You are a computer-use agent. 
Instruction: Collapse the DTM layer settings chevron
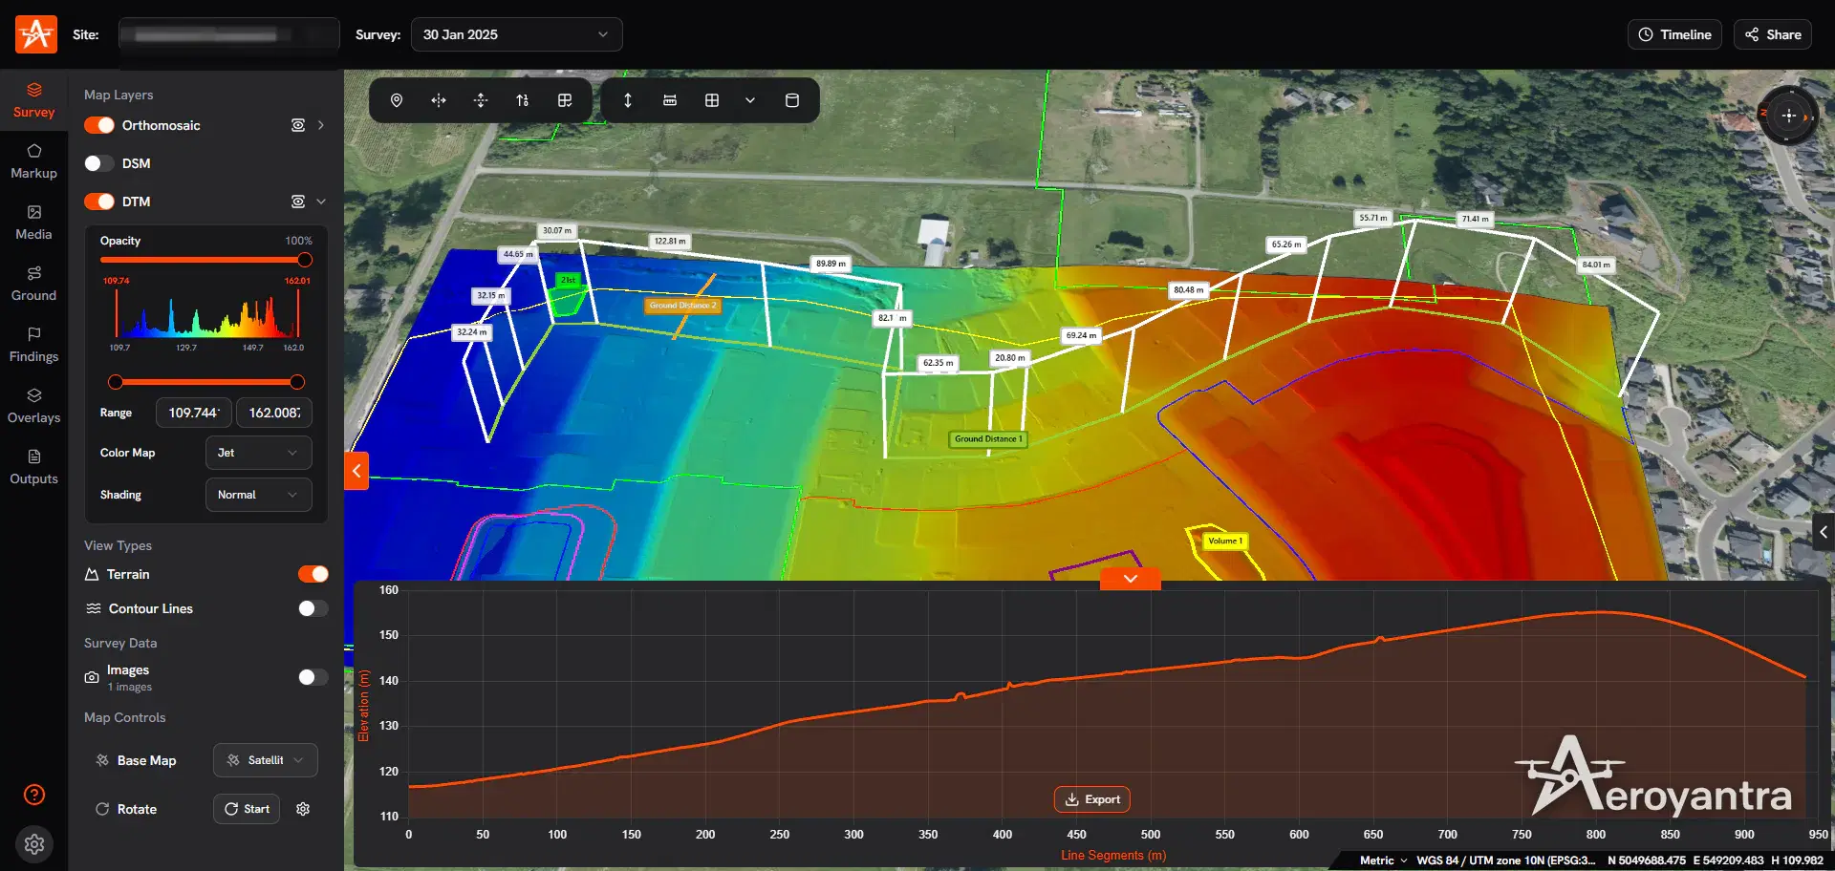pyautogui.click(x=321, y=202)
